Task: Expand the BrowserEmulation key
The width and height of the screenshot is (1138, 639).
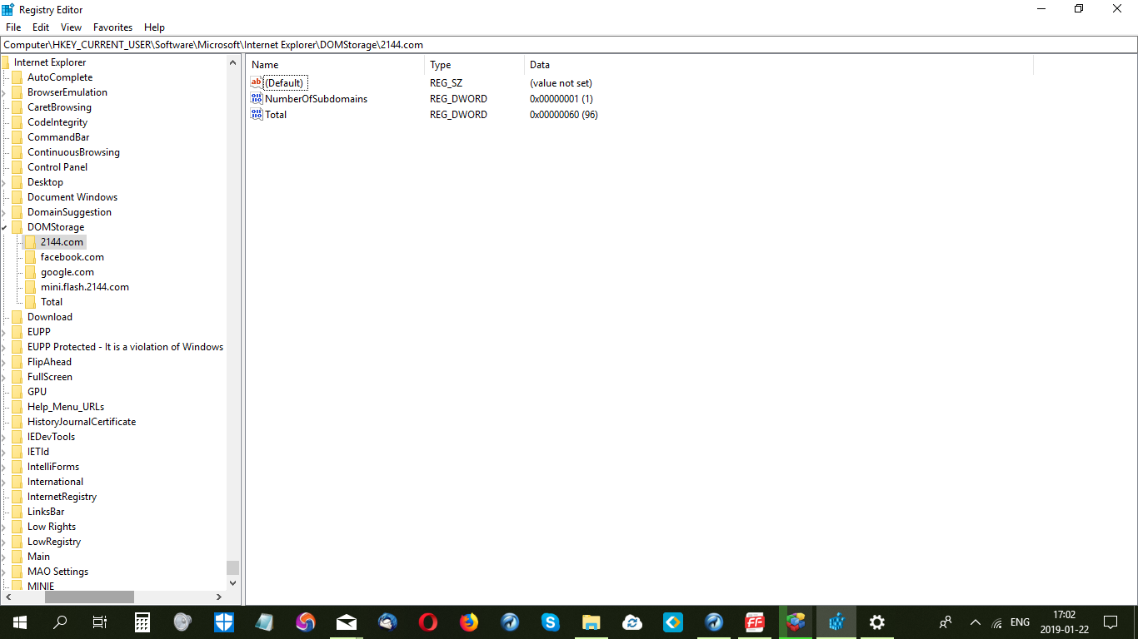Action: coord(4,92)
